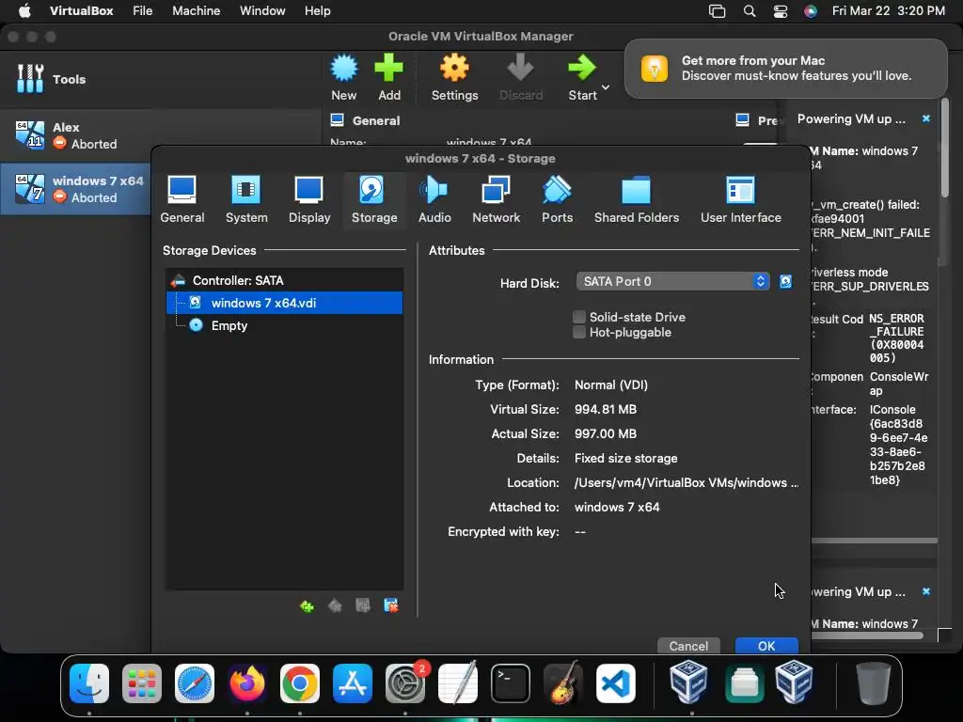The image size is (963, 722).
Task: Click the Get more from your Mac notification
Action: [785, 68]
